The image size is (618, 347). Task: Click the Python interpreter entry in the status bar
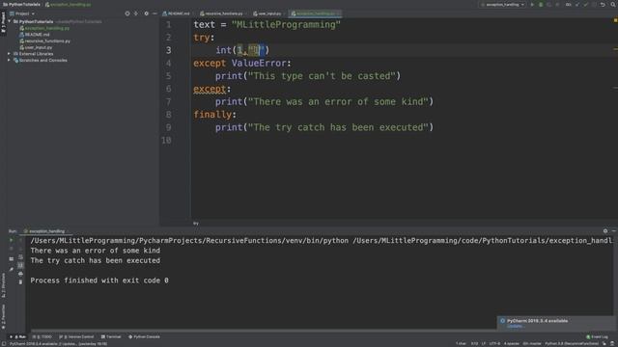tap(572, 344)
